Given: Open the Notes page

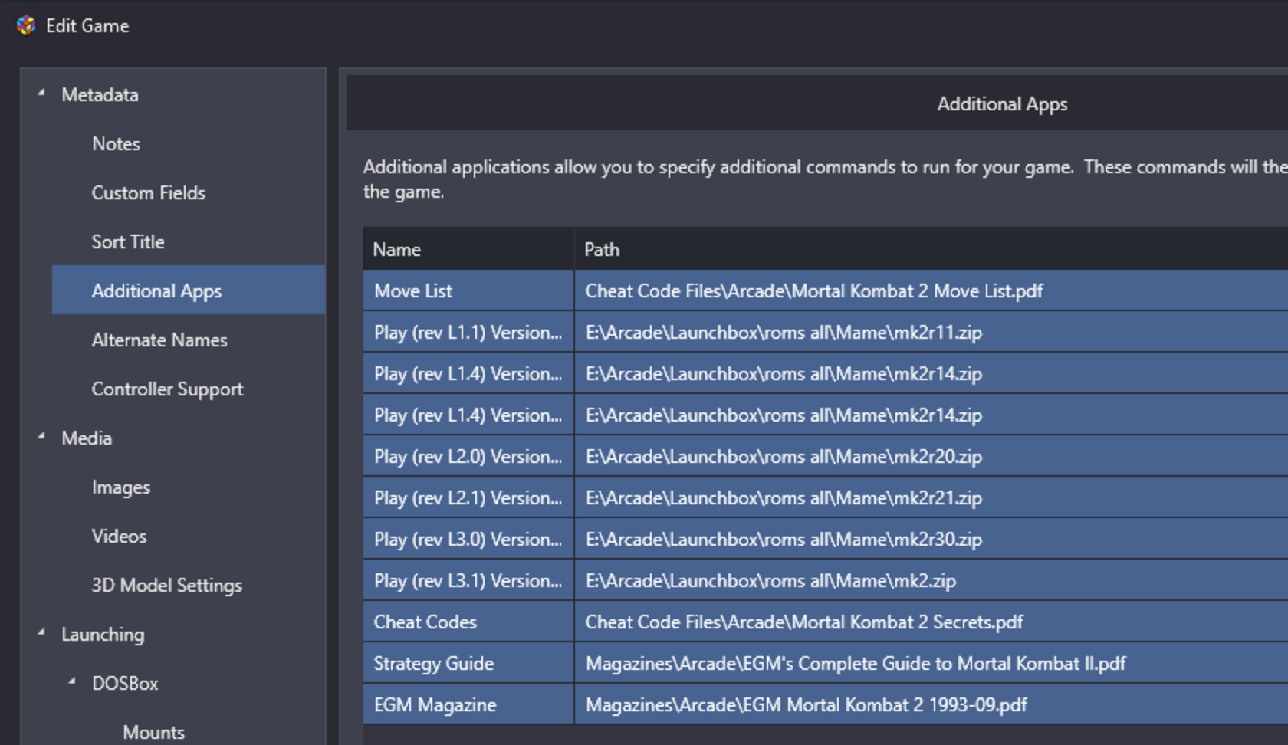Looking at the screenshot, I should tap(116, 144).
